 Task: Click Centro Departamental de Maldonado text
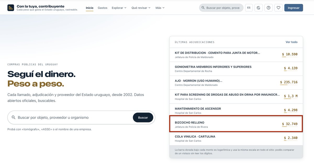pos(196,85)
